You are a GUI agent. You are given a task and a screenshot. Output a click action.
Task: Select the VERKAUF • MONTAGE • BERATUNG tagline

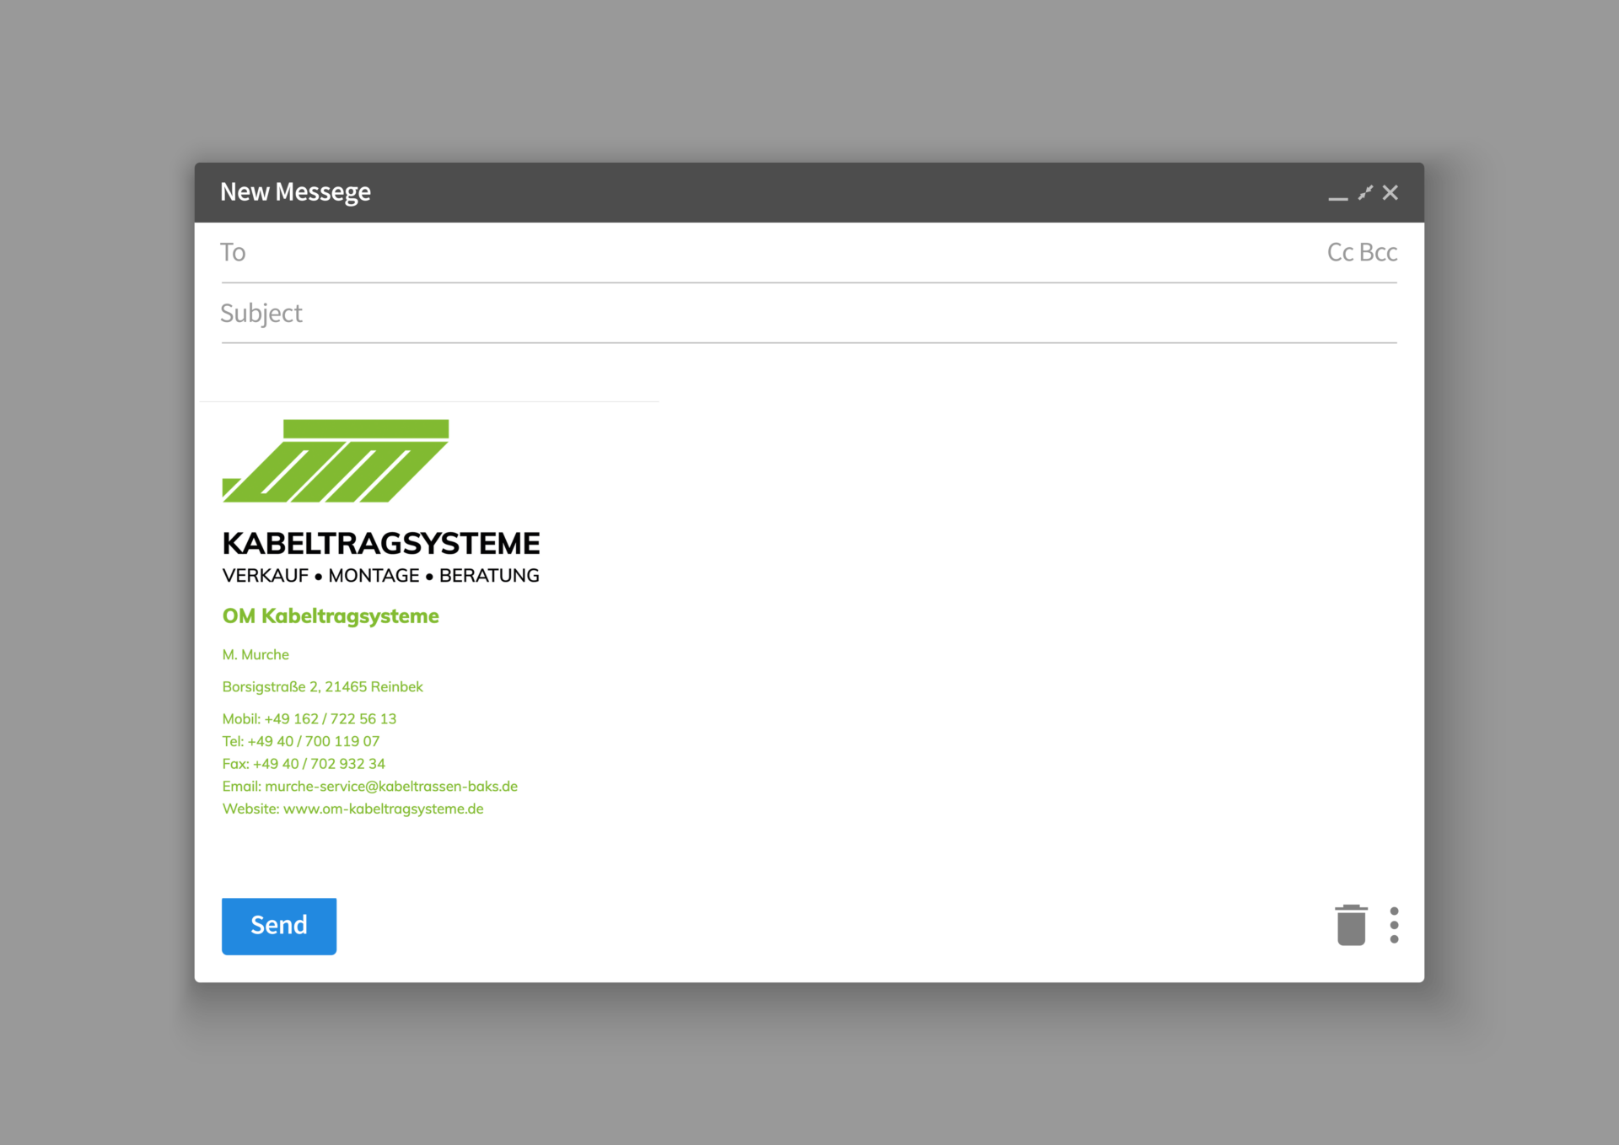381,576
